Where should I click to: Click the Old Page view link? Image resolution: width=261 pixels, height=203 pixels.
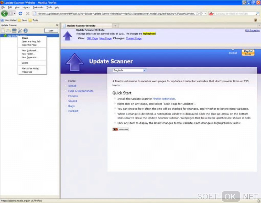pyautogui.click(x=92, y=38)
